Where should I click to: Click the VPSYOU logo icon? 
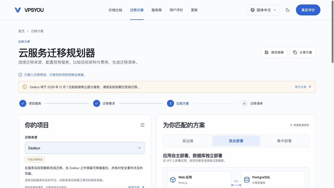18,10
